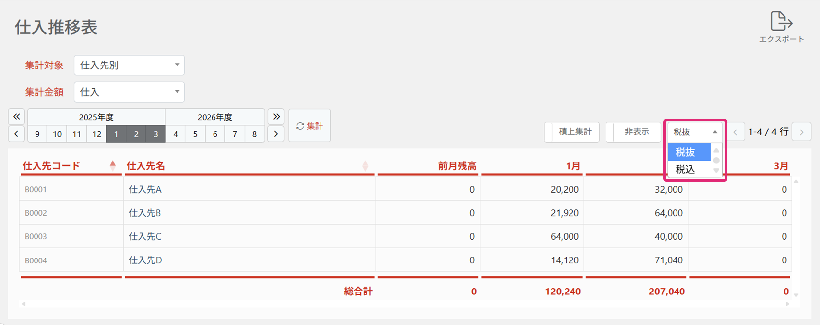Viewport: 820px width, 325px height.
Task: Toggle the 積上集計 cumulative button
Action: point(572,132)
